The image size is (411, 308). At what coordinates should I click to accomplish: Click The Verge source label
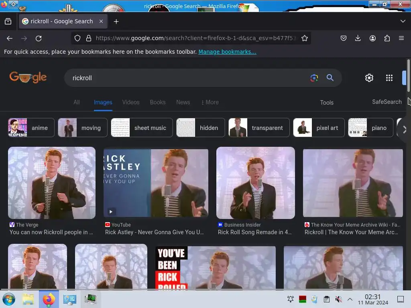27,225
